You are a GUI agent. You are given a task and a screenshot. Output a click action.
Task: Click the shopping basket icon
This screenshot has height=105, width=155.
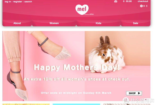click(x=115, y=1)
